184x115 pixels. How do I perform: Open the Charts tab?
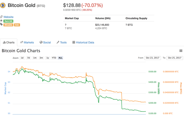[x=9, y=42]
